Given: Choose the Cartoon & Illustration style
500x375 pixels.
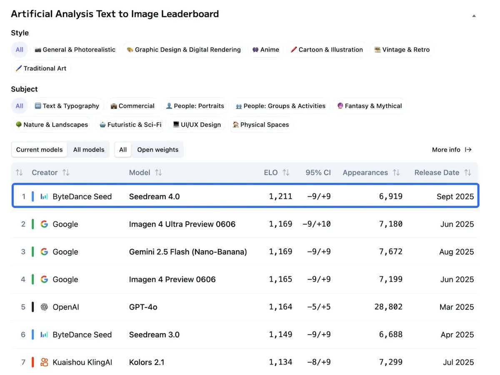Looking at the screenshot, I should pyautogui.click(x=327, y=50).
